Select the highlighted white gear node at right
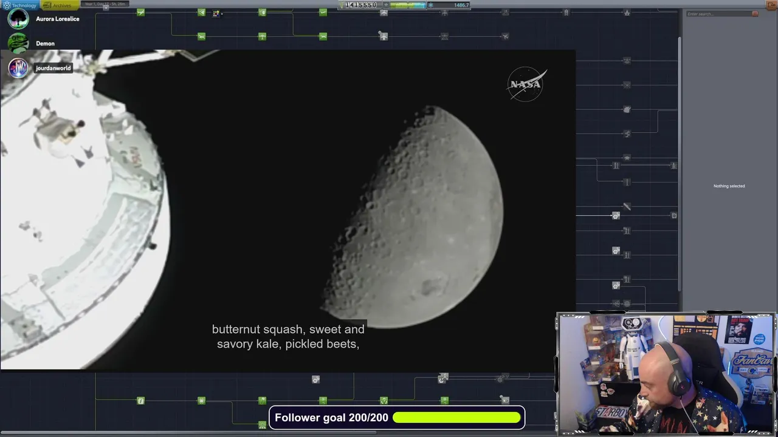This screenshot has height=437, width=778. 616,215
